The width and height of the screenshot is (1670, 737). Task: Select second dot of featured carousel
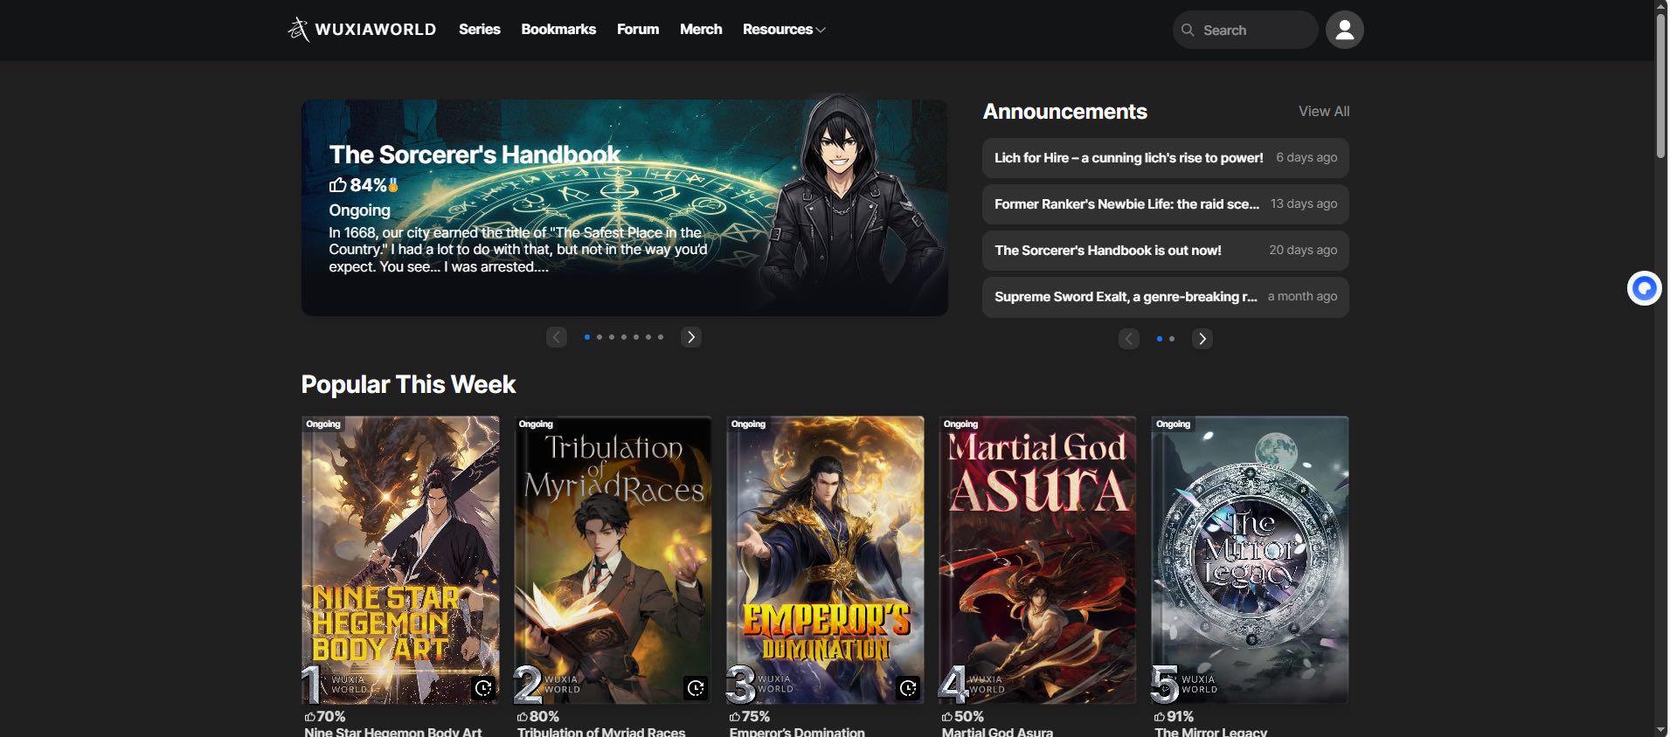tap(599, 337)
